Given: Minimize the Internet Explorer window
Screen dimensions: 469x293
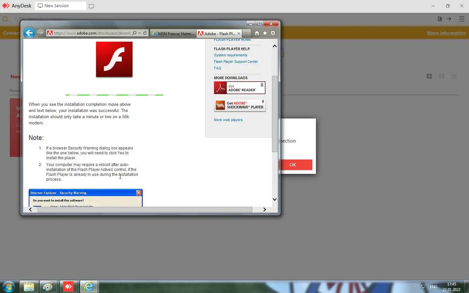Looking at the screenshot, I should coord(250,24).
